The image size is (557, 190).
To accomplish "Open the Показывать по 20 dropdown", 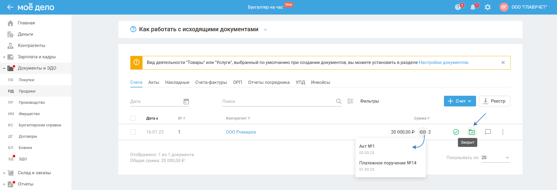I will click(495, 158).
